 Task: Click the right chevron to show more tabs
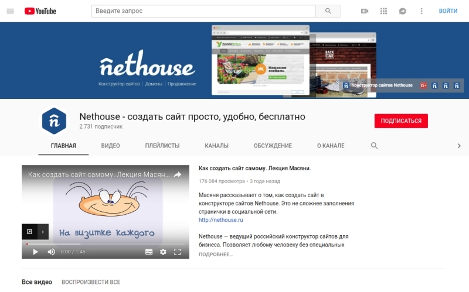coord(459,146)
